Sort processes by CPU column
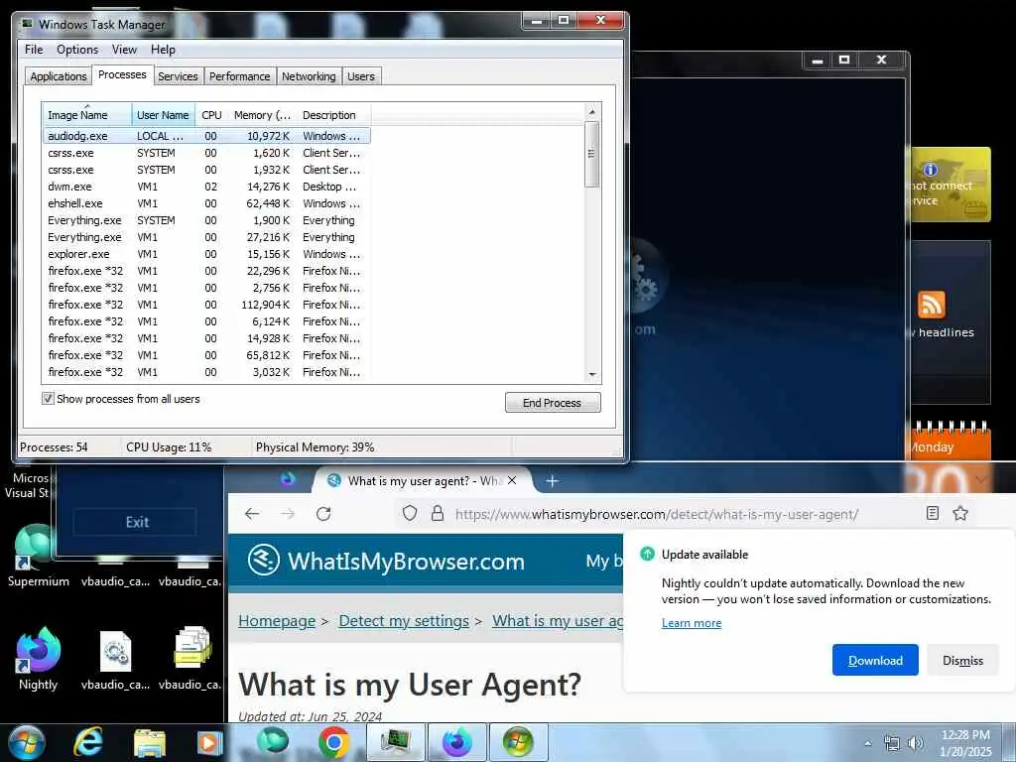This screenshot has width=1016, height=762. [211, 115]
